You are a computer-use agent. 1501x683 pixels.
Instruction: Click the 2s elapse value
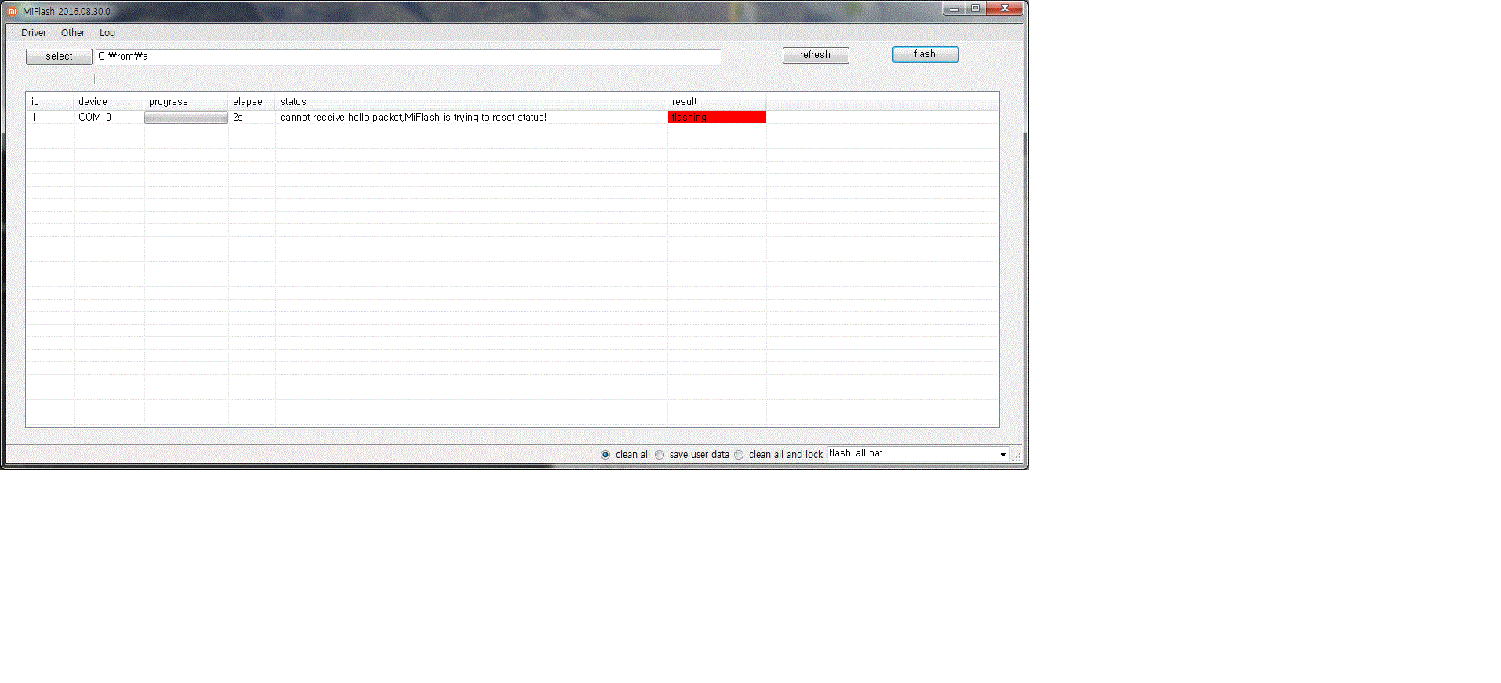[238, 118]
